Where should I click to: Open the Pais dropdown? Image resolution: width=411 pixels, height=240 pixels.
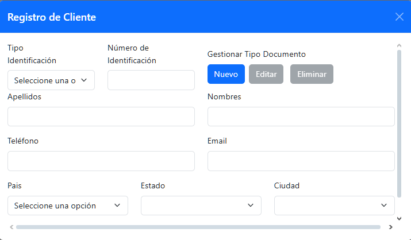point(68,206)
